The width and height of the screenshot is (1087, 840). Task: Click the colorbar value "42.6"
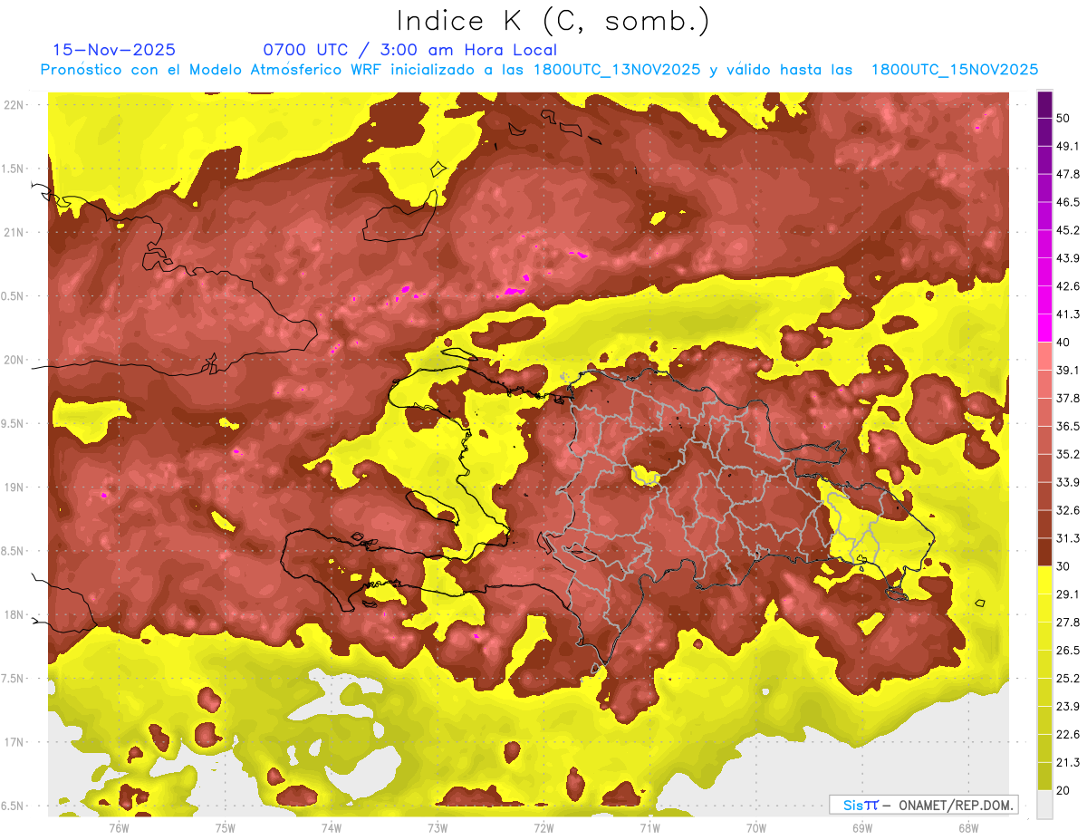point(1068,286)
